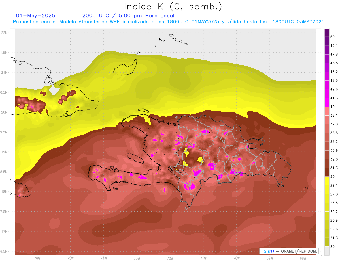Click colorbar value "45.2"
340x262 pixels.
coord(334,72)
